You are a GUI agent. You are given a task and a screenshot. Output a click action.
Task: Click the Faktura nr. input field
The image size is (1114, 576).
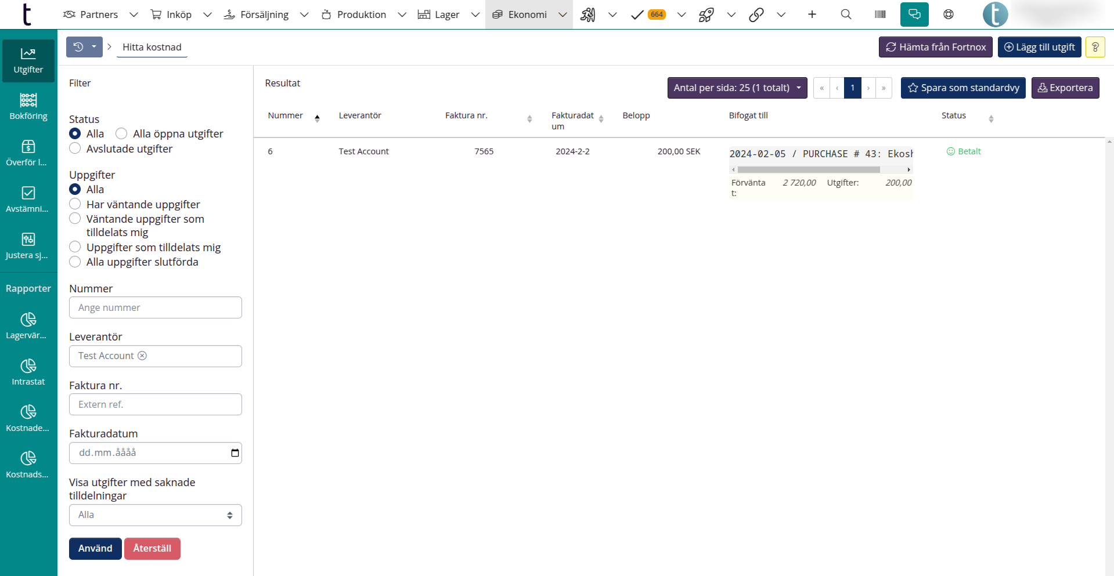[155, 404]
